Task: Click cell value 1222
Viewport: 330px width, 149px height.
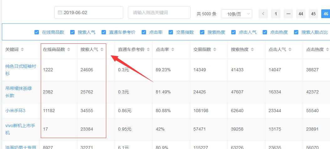Action: click(48, 70)
